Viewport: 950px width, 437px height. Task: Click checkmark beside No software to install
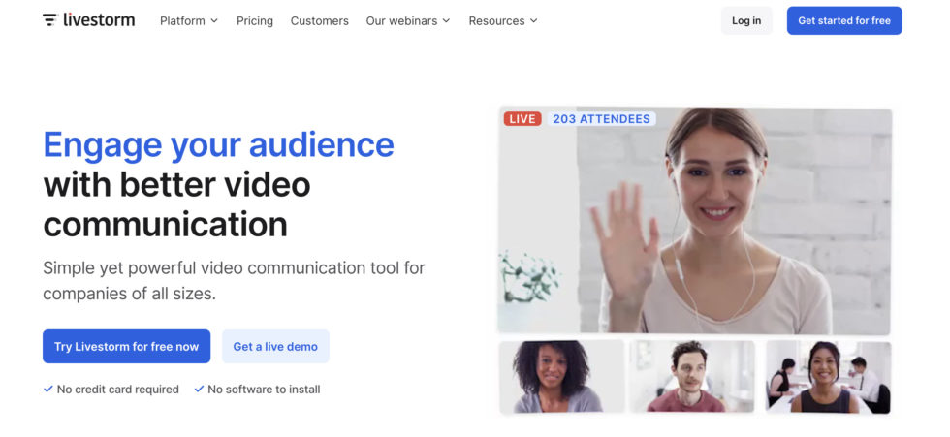point(199,390)
